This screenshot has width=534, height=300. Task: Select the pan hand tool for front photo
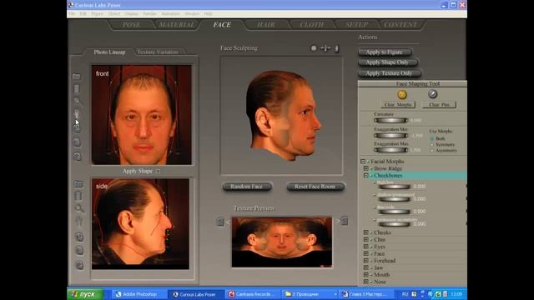77,114
